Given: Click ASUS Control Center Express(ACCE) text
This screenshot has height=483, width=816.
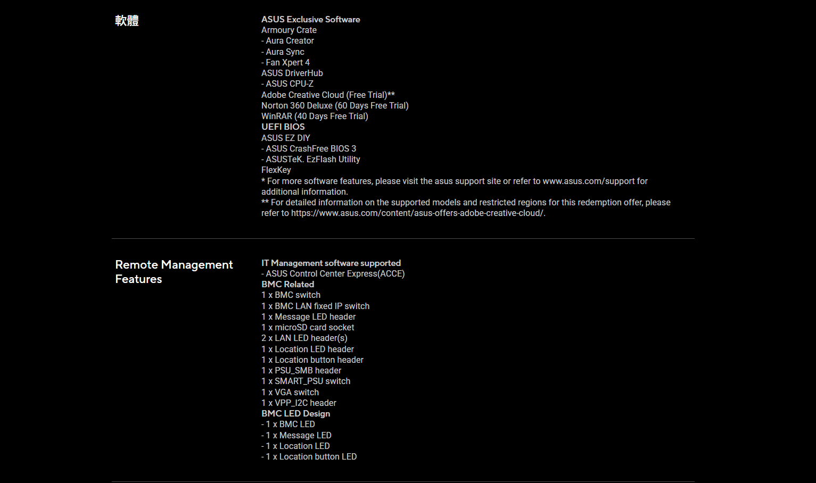Looking at the screenshot, I should coord(333,274).
